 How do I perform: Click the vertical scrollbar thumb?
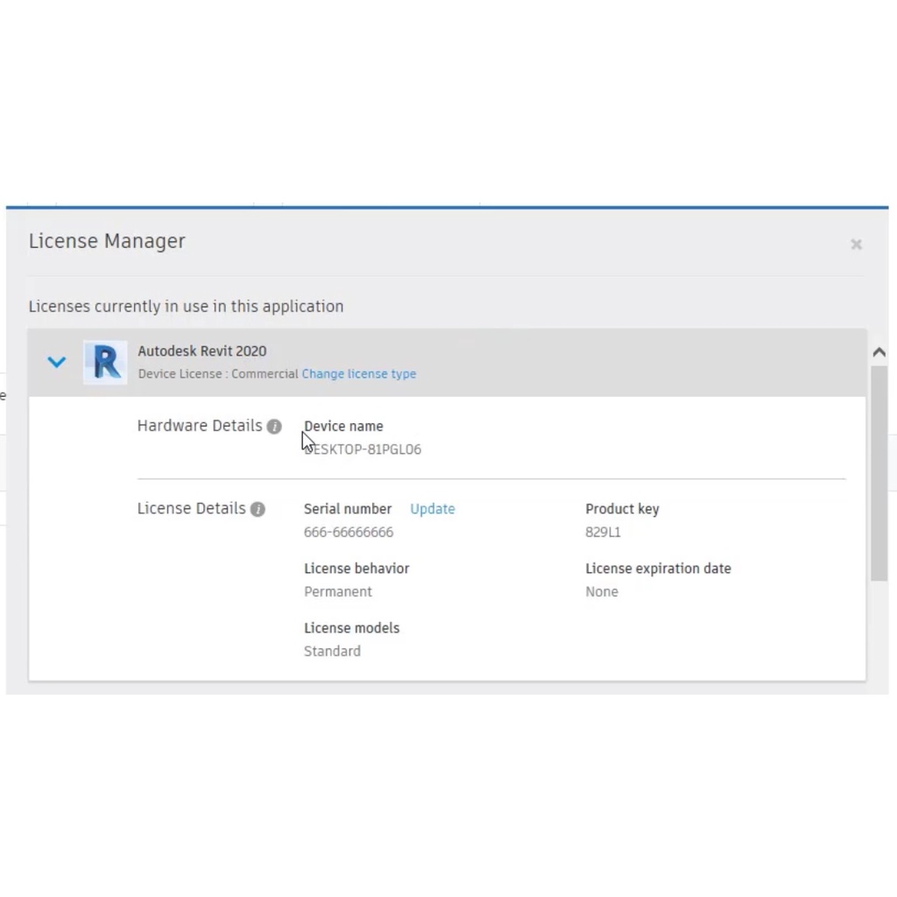click(x=879, y=473)
